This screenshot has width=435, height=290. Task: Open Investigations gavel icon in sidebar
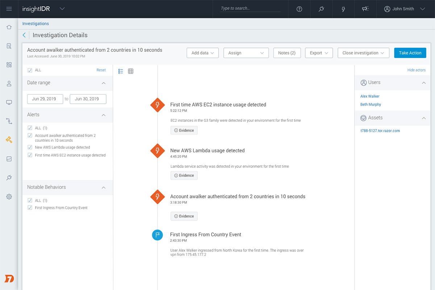pos(9,140)
